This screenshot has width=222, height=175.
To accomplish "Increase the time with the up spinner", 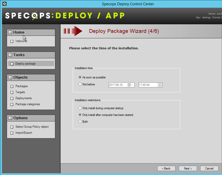I will coord(160,84).
